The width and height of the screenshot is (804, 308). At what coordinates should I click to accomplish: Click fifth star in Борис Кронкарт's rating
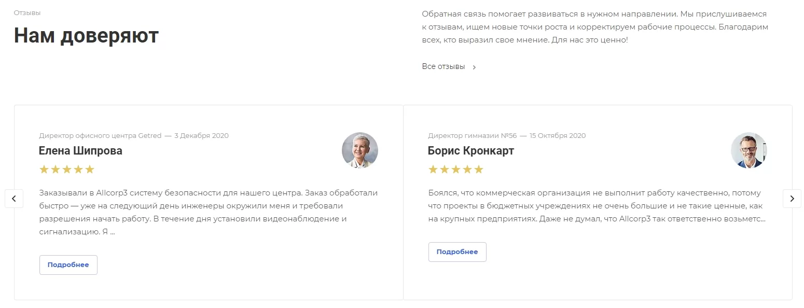pyautogui.click(x=479, y=169)
